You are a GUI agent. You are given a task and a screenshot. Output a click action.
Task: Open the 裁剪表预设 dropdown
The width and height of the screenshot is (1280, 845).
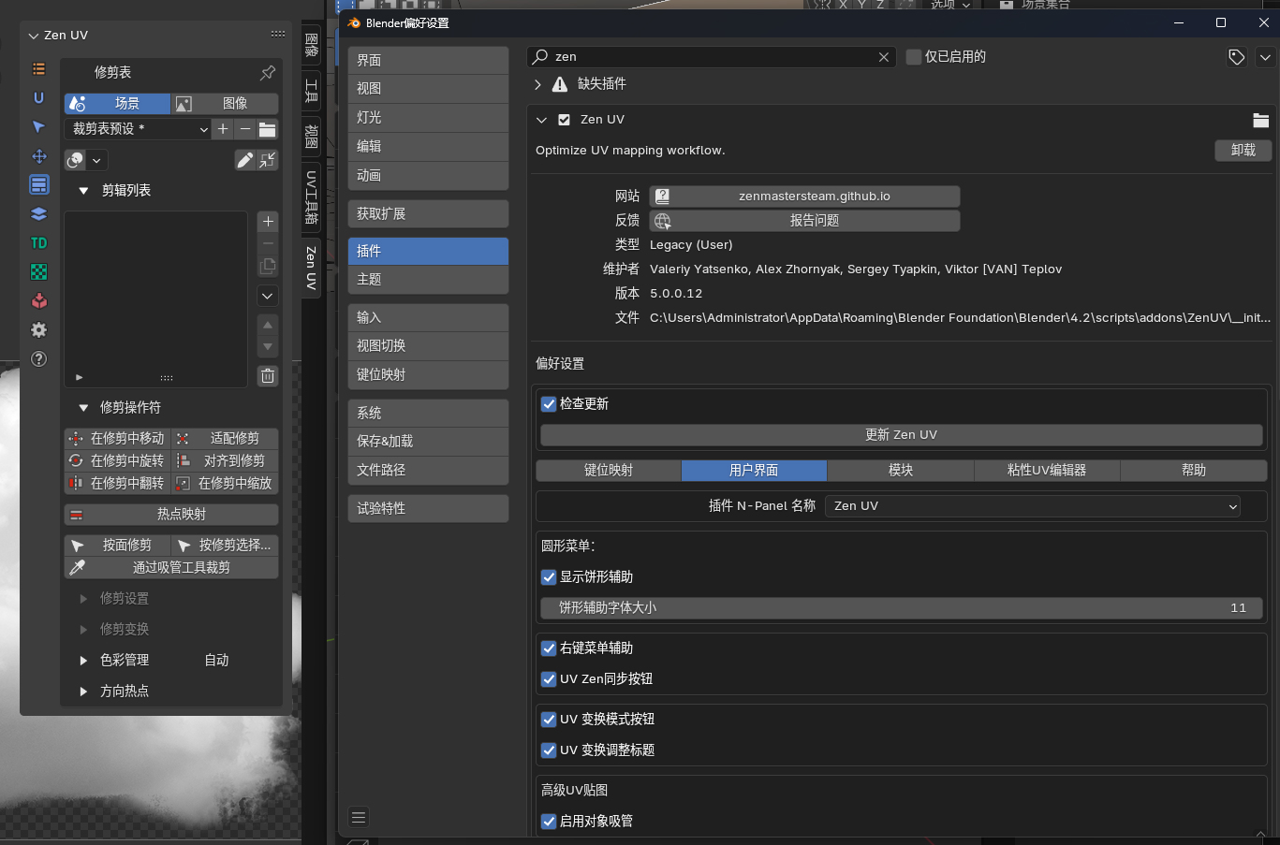(138, 129)
